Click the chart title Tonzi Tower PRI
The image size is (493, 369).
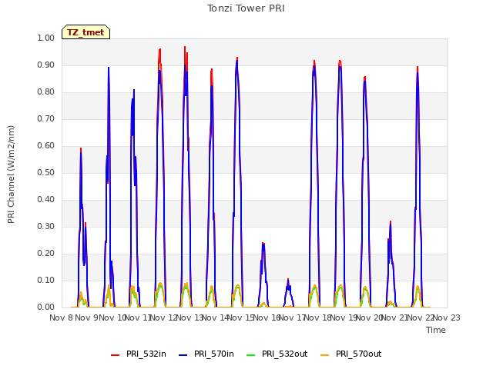pyautogui.click(x=246, y=8)
